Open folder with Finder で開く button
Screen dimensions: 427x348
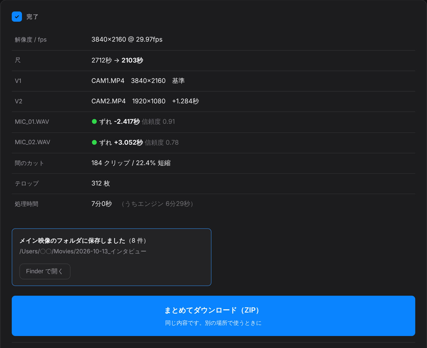pos(45,271)
